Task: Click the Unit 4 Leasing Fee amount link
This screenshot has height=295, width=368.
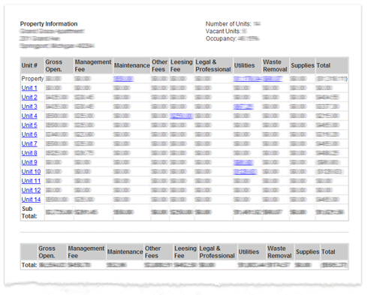Action: (x=182, y=116)
